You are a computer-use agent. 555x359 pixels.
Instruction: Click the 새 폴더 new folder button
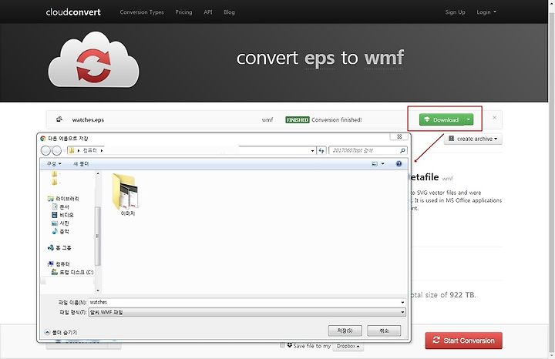[x=81, y=164]
